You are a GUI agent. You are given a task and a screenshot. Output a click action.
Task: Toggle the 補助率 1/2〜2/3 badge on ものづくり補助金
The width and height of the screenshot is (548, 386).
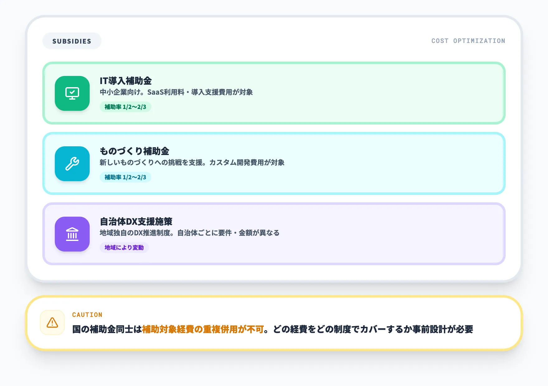(x=125, y=177)
